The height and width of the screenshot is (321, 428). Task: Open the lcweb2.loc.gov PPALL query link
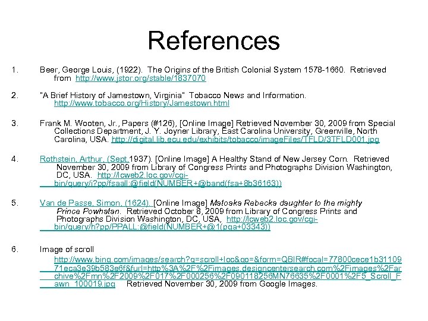(179, 223)
